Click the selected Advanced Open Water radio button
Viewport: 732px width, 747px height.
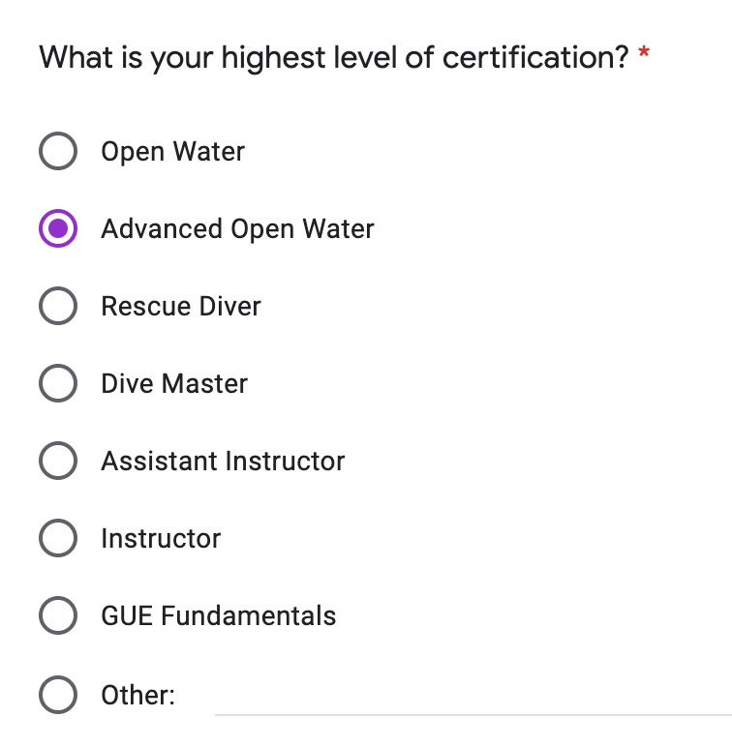(58, 229)
